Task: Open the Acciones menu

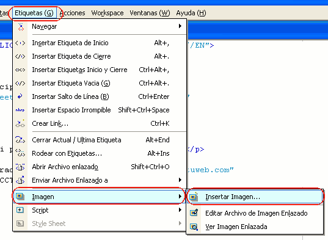Action: tap(72, 13)
